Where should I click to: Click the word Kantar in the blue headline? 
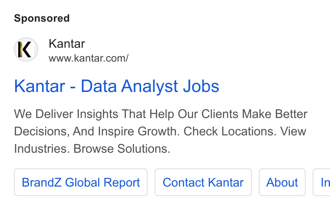point(40,86)
